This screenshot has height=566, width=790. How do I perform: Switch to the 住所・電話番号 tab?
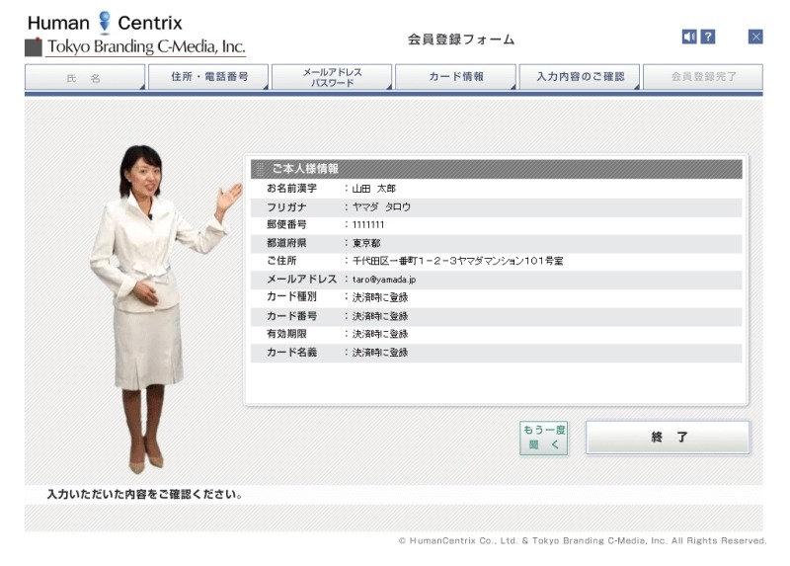pyautogui.click(x=208, y=77)
